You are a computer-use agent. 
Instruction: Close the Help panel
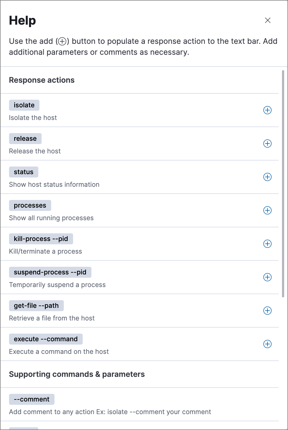268,20
